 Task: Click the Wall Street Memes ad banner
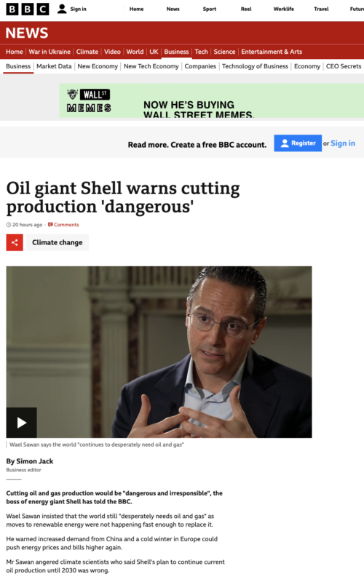pos(212,100)
